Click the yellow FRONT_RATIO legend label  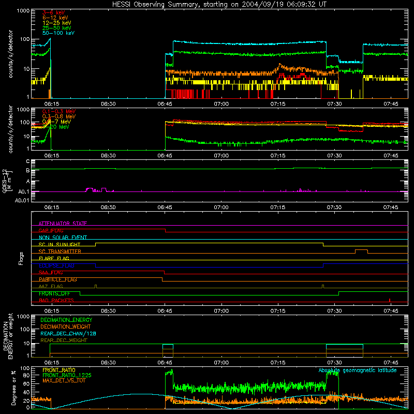pyautogui.click(x=59, y=370)
